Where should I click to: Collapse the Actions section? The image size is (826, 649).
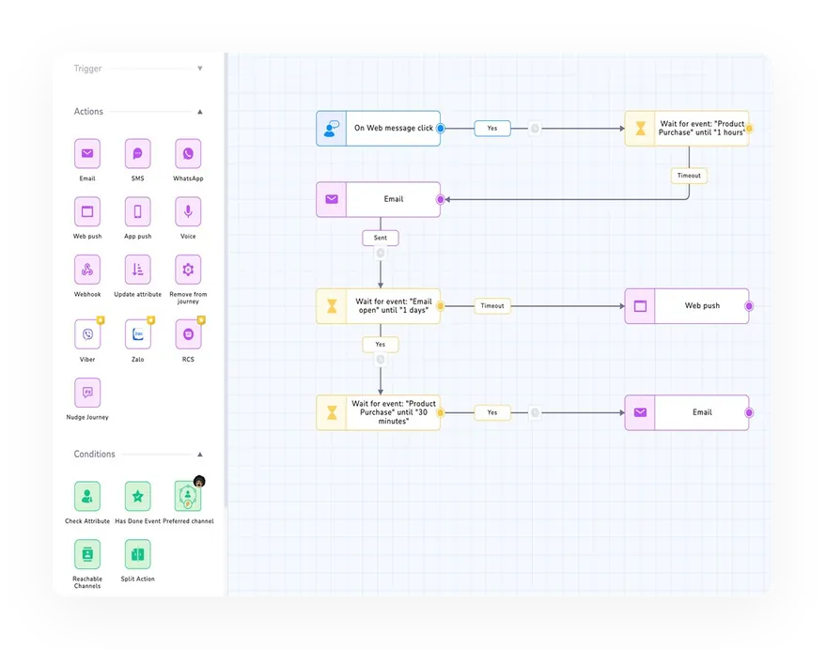[199, 112]
